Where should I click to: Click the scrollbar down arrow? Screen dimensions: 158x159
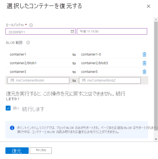click(156, 139)
